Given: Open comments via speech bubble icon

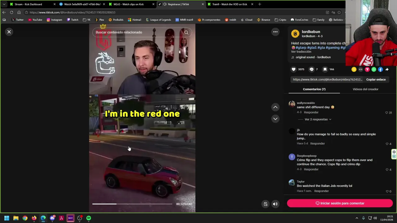Looking at the screenshot, I should (311, 69).
